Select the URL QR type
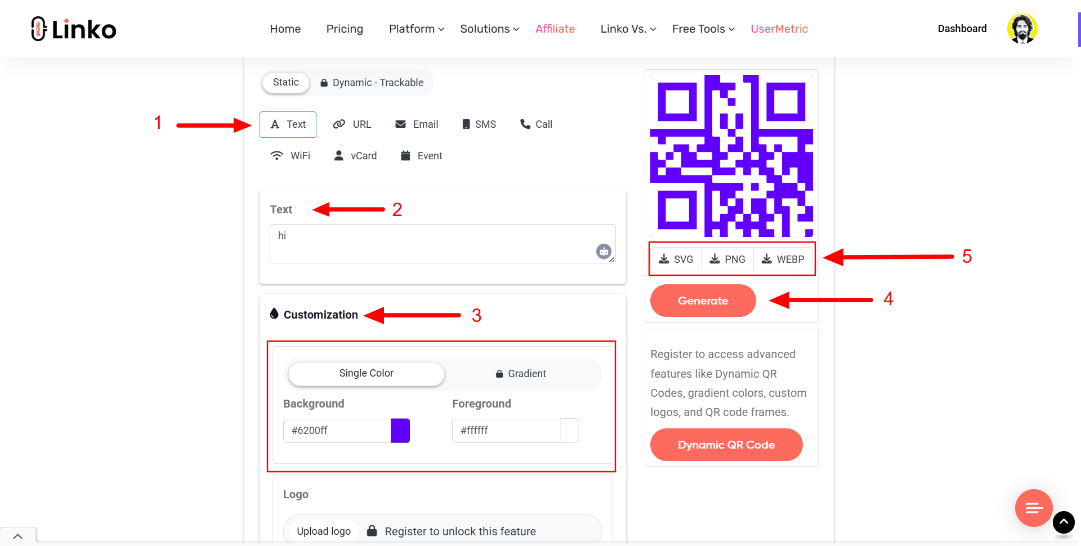This screenshot has width=1081, height=546. point(352,124)
